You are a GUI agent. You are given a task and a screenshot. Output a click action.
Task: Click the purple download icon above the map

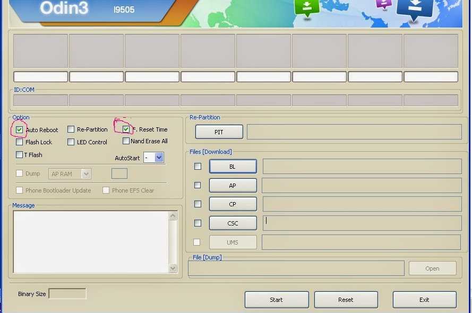383,5
